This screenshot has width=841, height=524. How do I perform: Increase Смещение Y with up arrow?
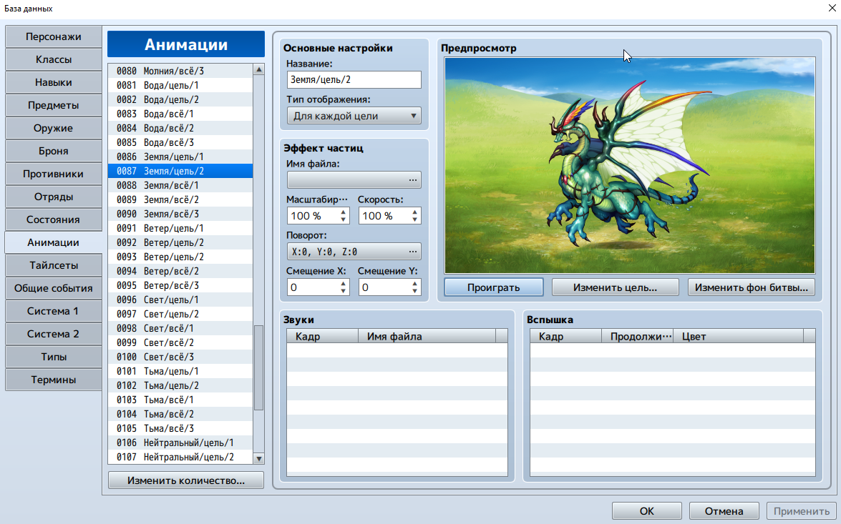coord(414,283)
